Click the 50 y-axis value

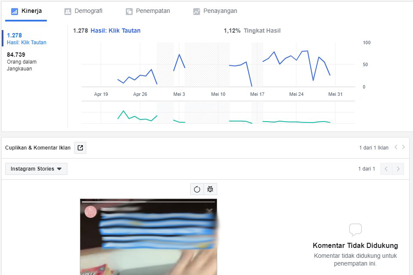[365, 64]
